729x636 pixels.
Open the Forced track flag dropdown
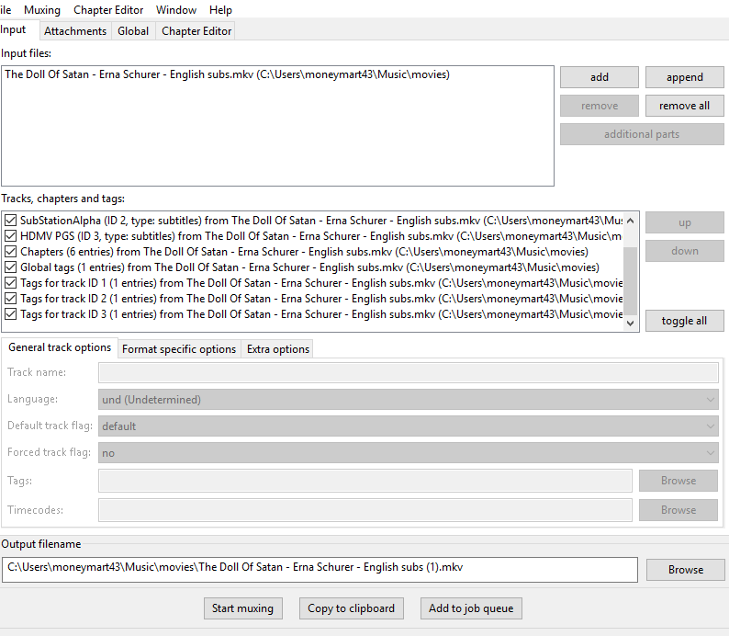click(x=409, y=453)
